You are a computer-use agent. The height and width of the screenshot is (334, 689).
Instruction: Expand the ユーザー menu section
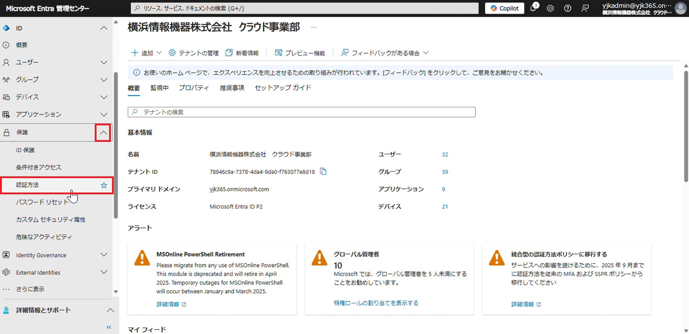tap(104, 62)
